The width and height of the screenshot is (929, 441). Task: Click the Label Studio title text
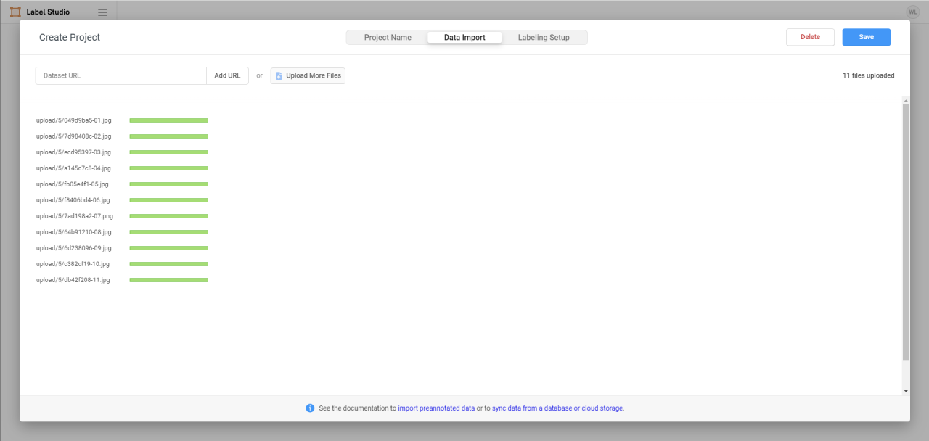point(48,12)
